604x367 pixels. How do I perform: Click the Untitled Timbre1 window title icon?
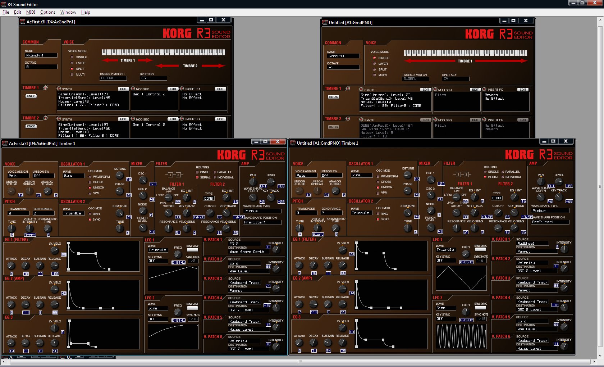293,143
